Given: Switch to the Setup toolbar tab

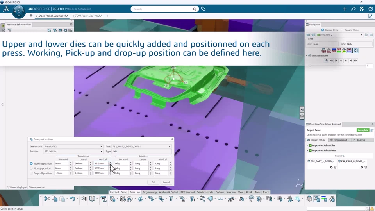Looking at the screenshot, I should (x=124, y=192).
